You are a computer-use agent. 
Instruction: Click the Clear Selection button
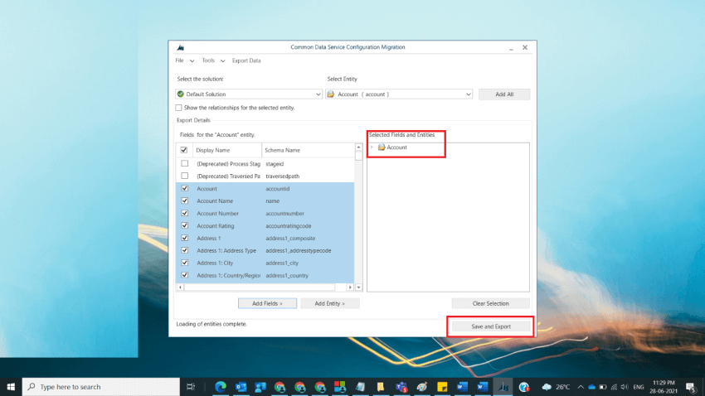[x=490, y=303]
